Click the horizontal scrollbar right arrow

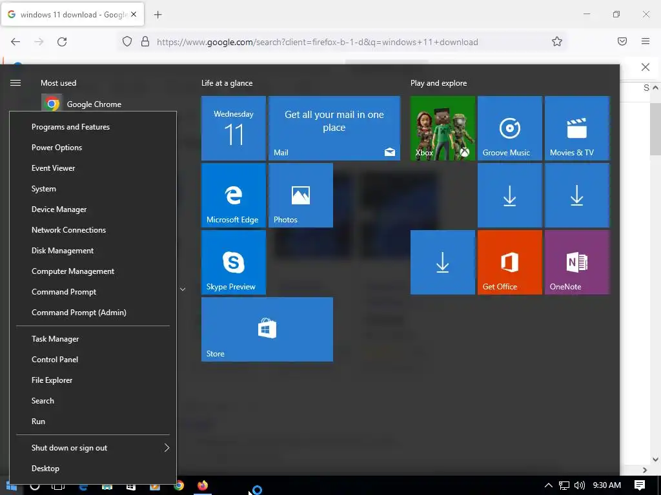645,470
